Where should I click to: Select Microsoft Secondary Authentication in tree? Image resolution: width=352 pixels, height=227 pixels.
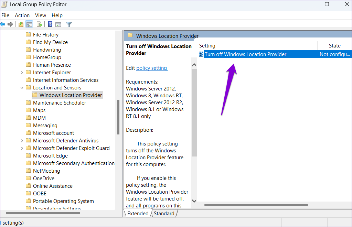coord(74,163)
